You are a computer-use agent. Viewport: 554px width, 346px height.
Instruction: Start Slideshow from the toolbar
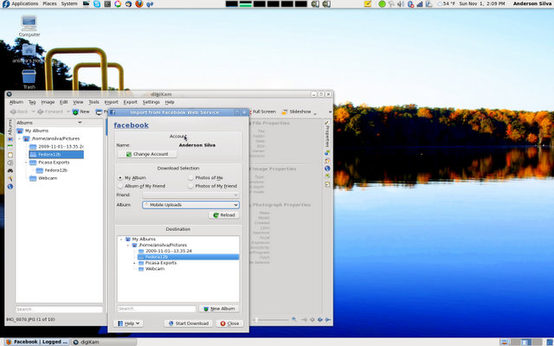coord(296,112)
